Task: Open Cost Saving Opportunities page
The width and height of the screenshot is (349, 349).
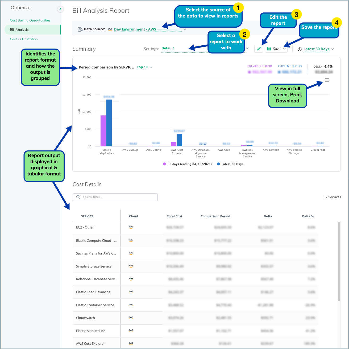Action: 30,20
